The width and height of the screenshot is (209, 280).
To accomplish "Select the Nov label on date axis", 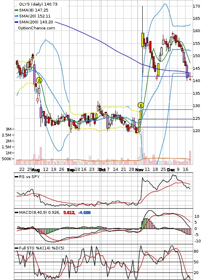I will (139, 170).
